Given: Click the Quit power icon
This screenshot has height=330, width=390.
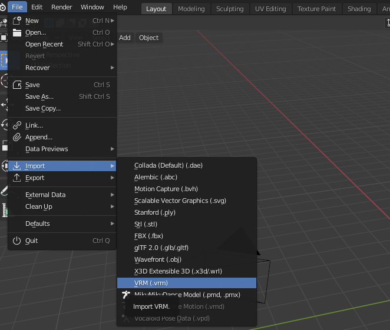Looking at the screenshot, I should click(17, 241).
